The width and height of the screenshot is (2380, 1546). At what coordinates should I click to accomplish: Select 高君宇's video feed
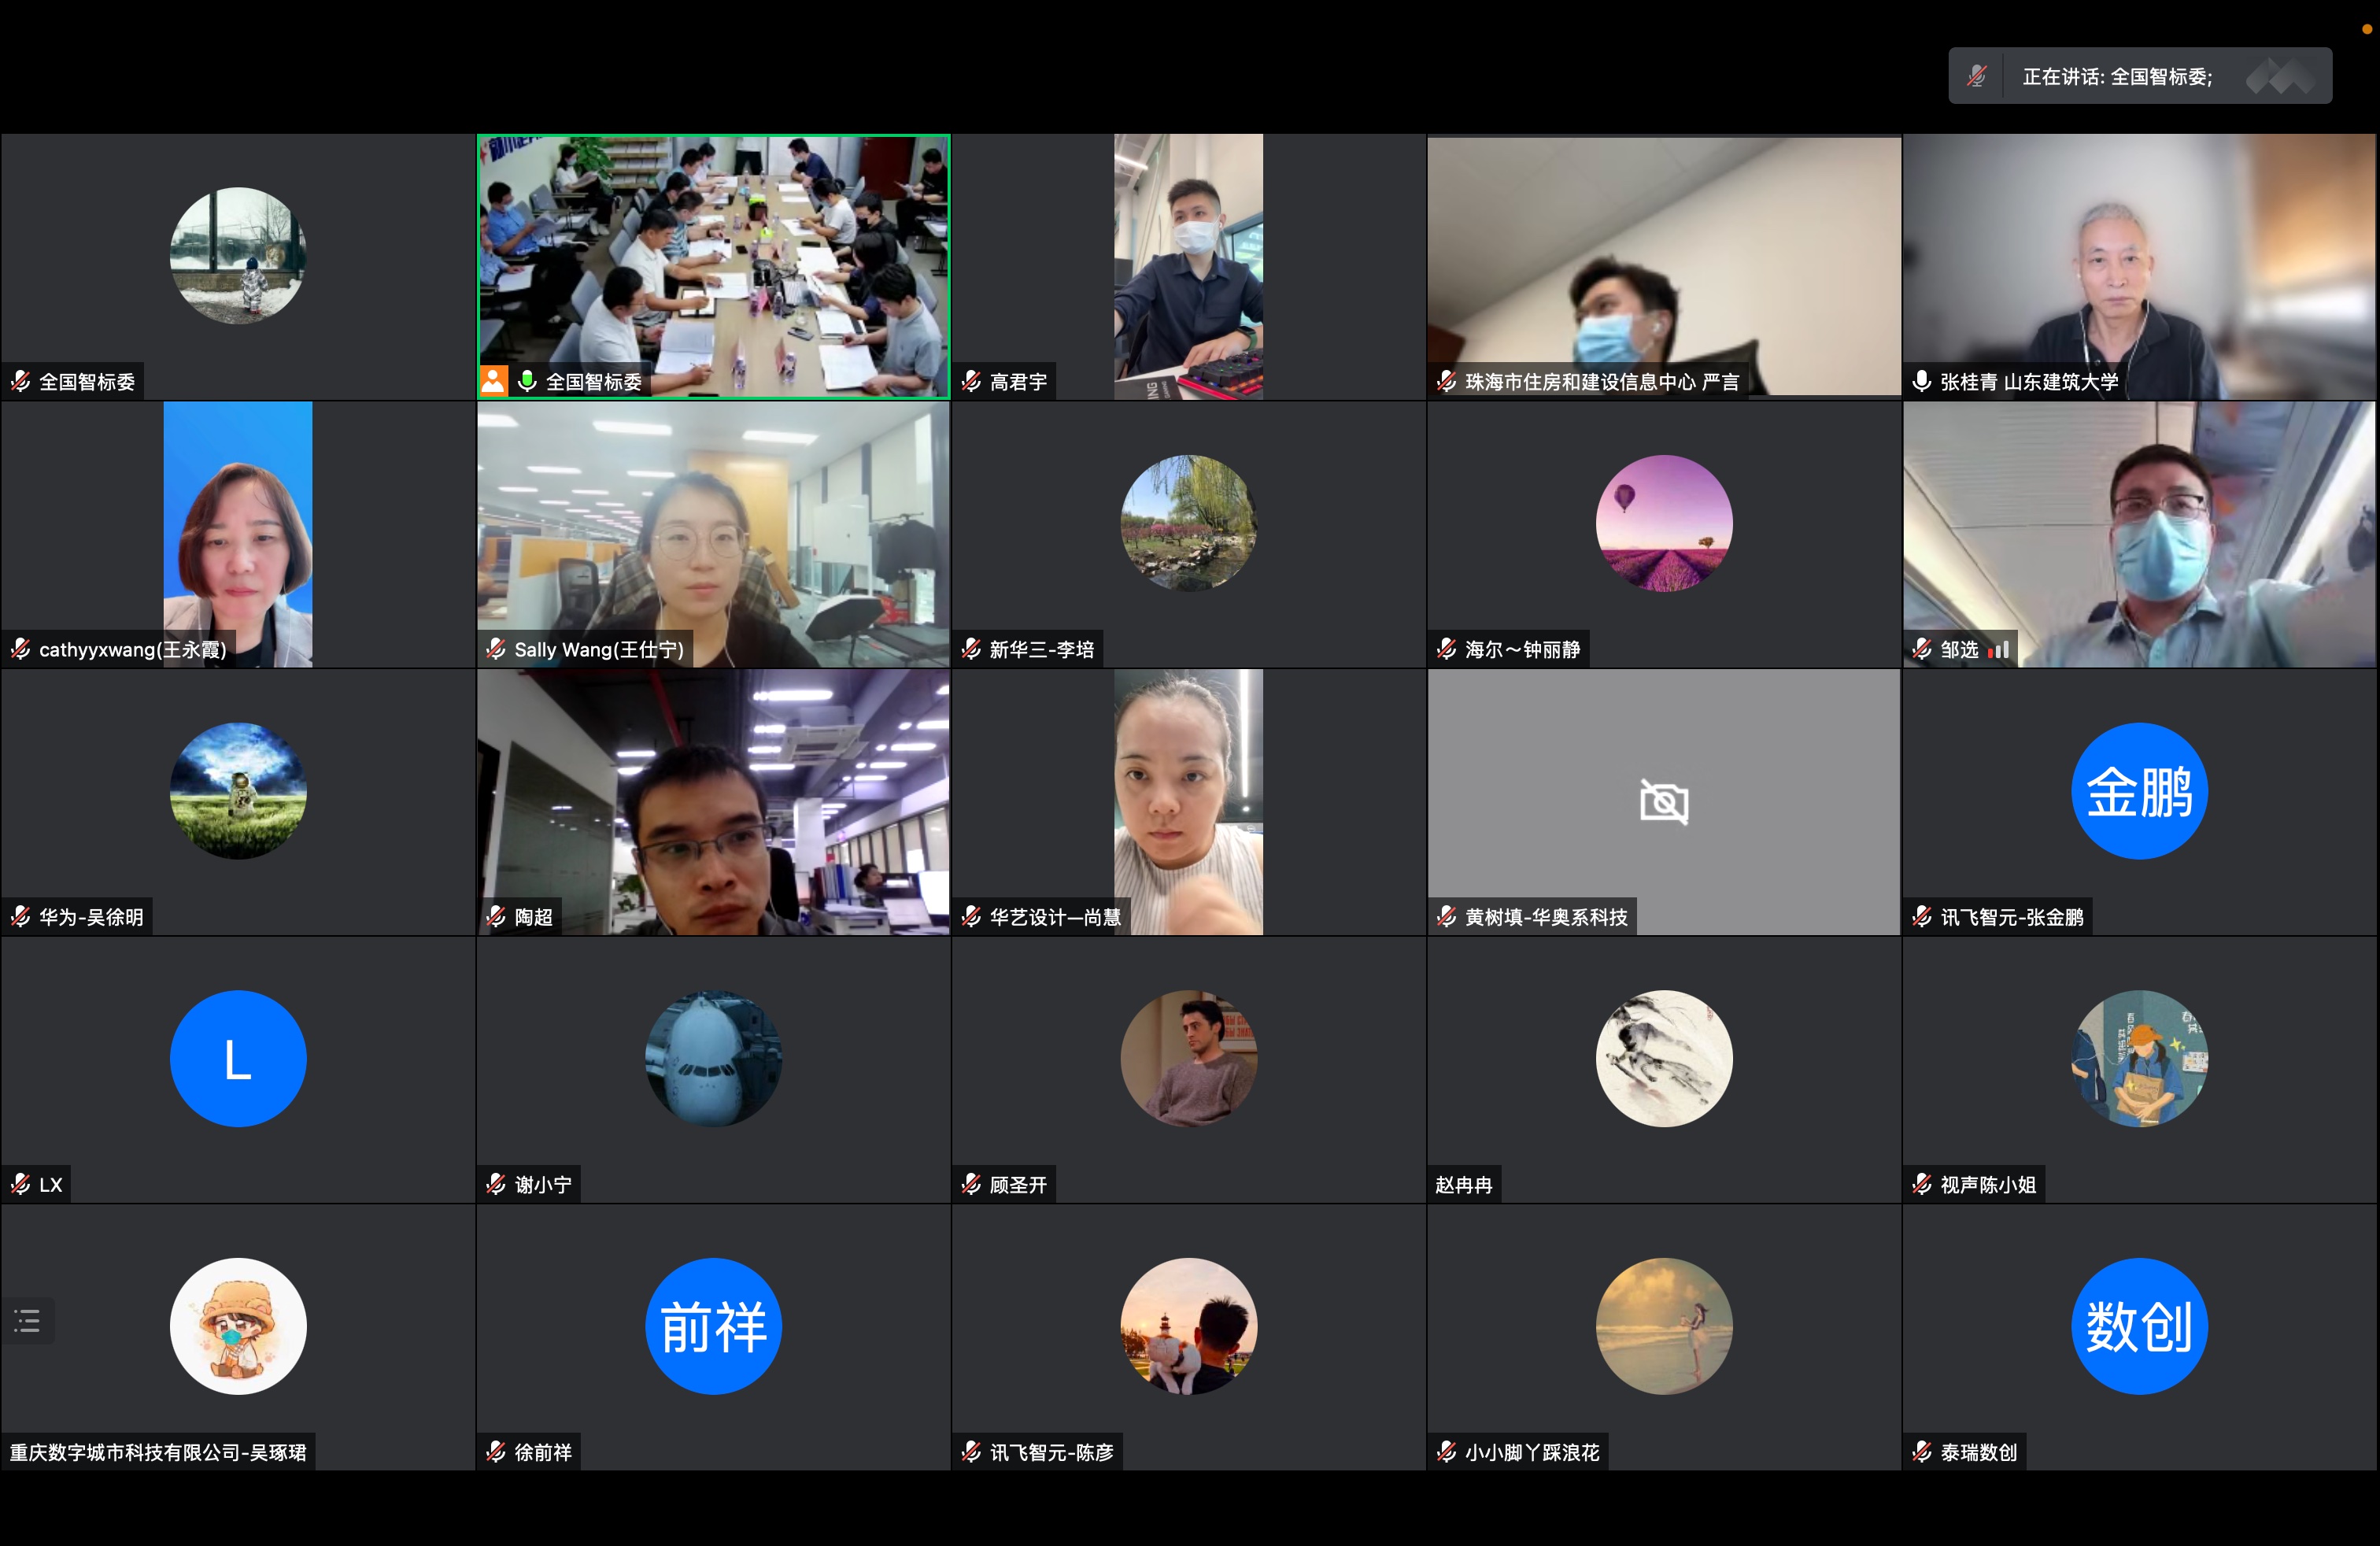click(1188, 267)
